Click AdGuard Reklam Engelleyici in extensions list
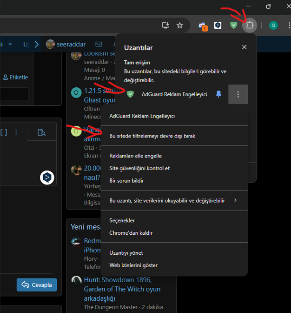Screen dimensions: 291x313 [174, 94]
